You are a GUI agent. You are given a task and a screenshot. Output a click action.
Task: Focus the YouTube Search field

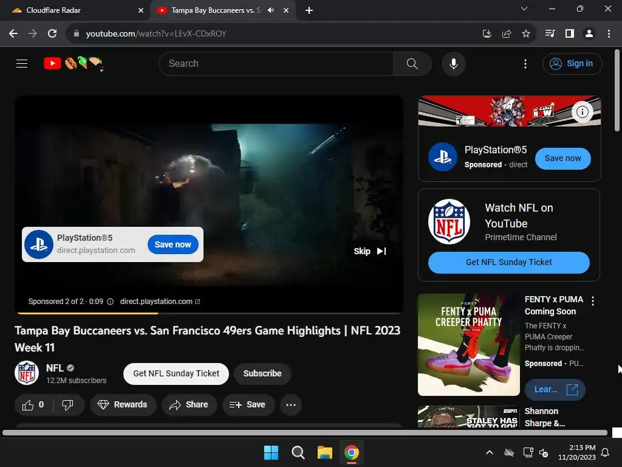(276, 63)
